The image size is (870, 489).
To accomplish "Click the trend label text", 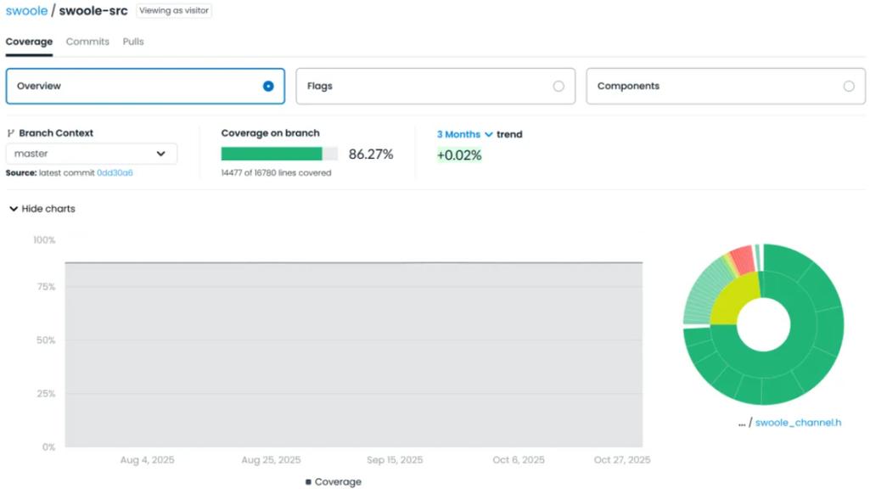I will [509, 134].
